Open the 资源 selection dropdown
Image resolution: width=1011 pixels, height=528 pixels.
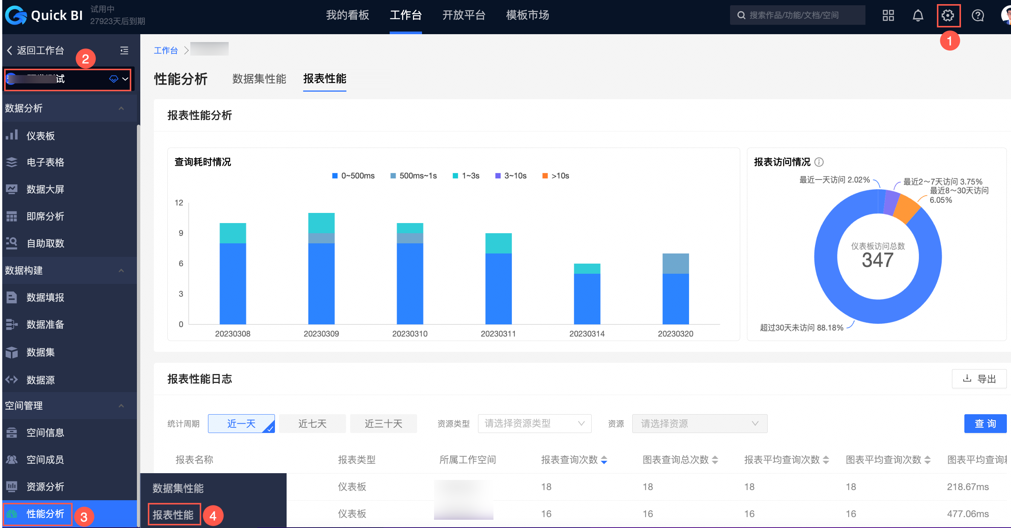pyautogui.click(x=699, y=423)
